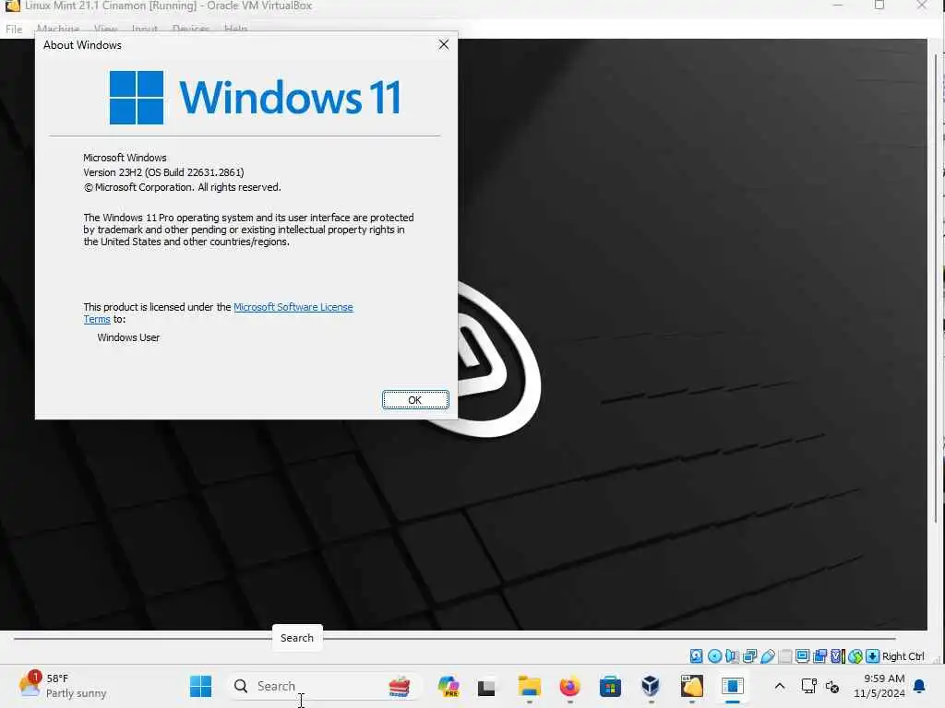Screen dimensions: 945x708
Task: Close the About Windows dialog with X
Action: pos(444,44)
